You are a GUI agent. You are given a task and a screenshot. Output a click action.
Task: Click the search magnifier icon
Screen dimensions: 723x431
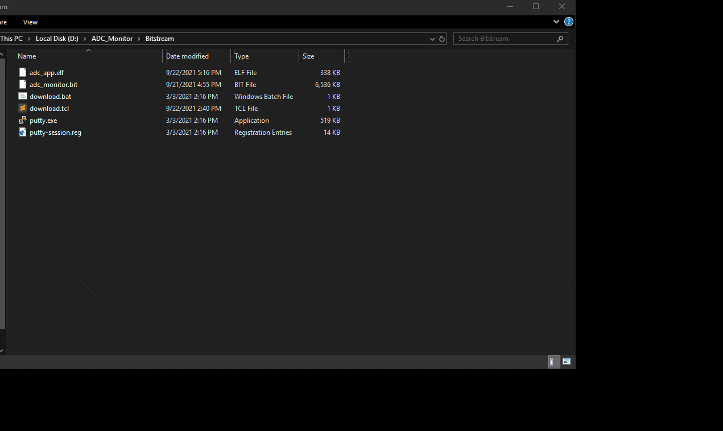(560, 39)
